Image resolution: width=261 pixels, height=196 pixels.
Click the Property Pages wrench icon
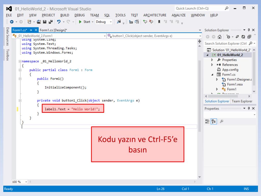(x=221, y=121)
